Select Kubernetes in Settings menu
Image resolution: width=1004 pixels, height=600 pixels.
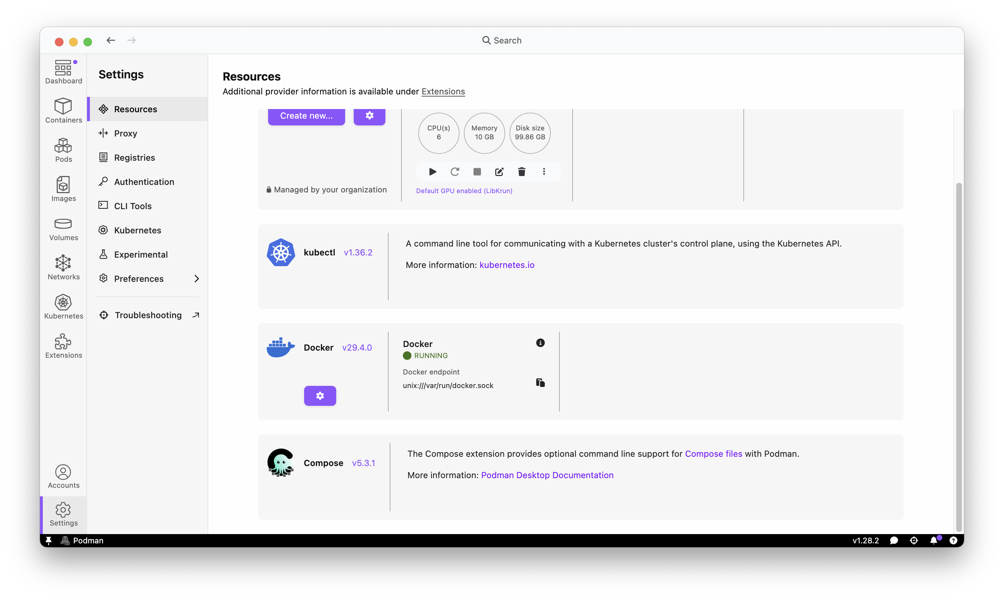coord(148,231)
